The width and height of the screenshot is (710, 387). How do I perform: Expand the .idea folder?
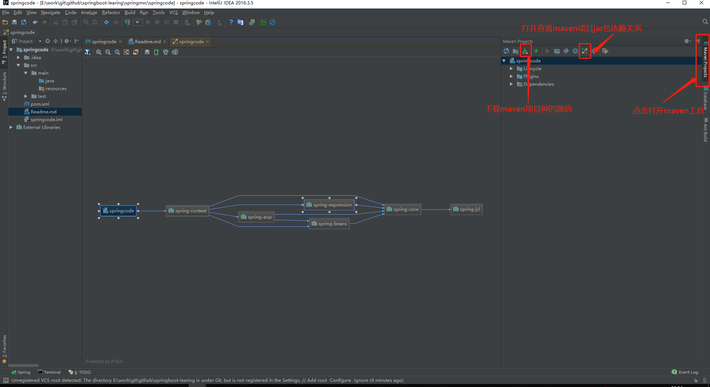tap(18, 57)
